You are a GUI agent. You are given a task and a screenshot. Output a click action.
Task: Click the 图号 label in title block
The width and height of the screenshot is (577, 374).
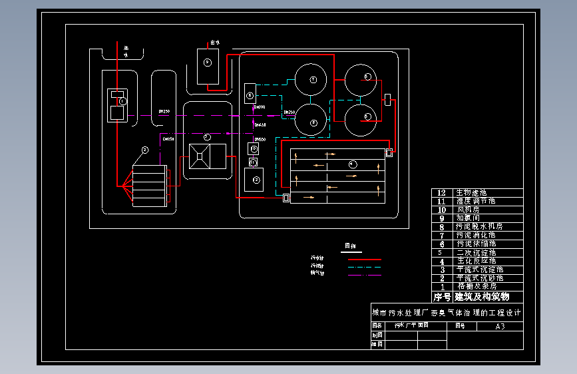[460, 326]
